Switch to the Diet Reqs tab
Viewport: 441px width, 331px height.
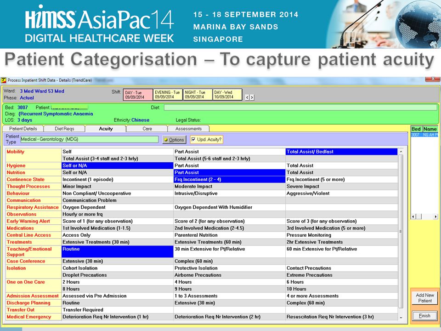tap(64, 129)
